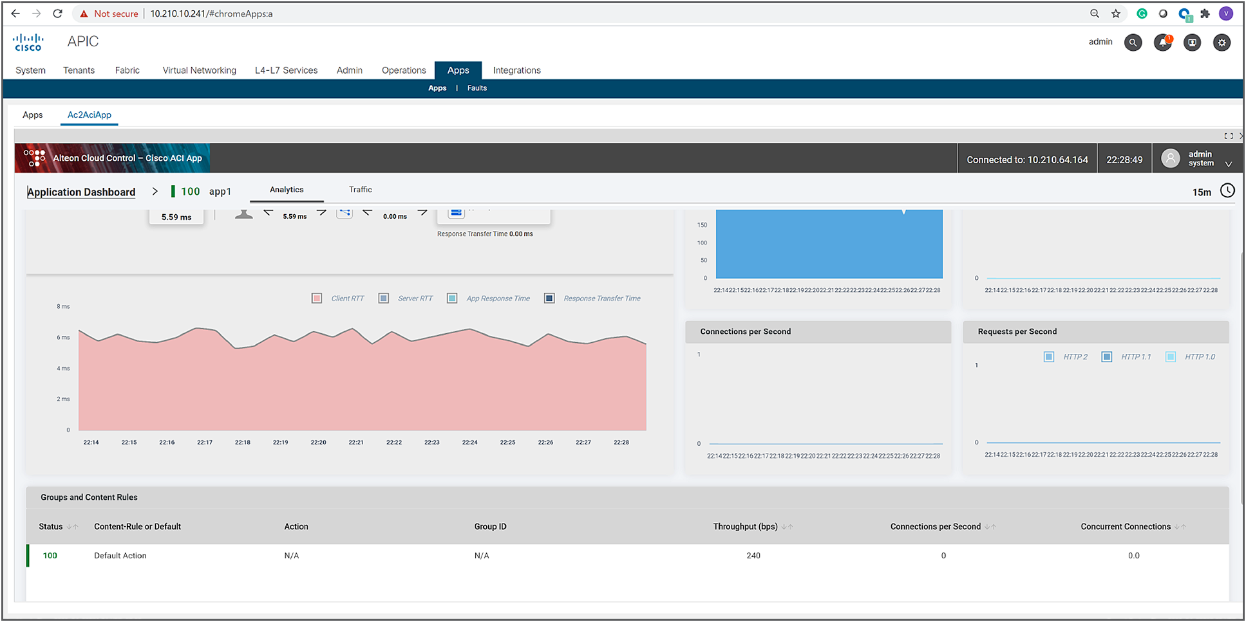
Task: Click the Connected to 10.210.64.164 status
Action: click(1027, 160)
